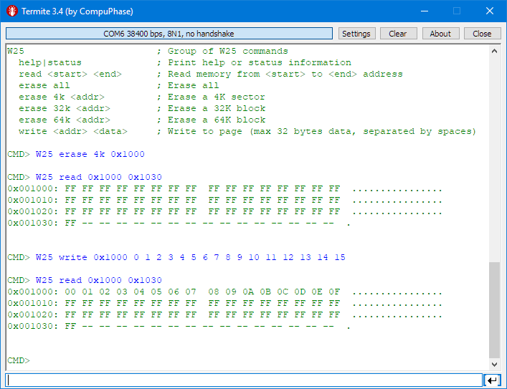Close window using title bar X

(x=490, y=11)
